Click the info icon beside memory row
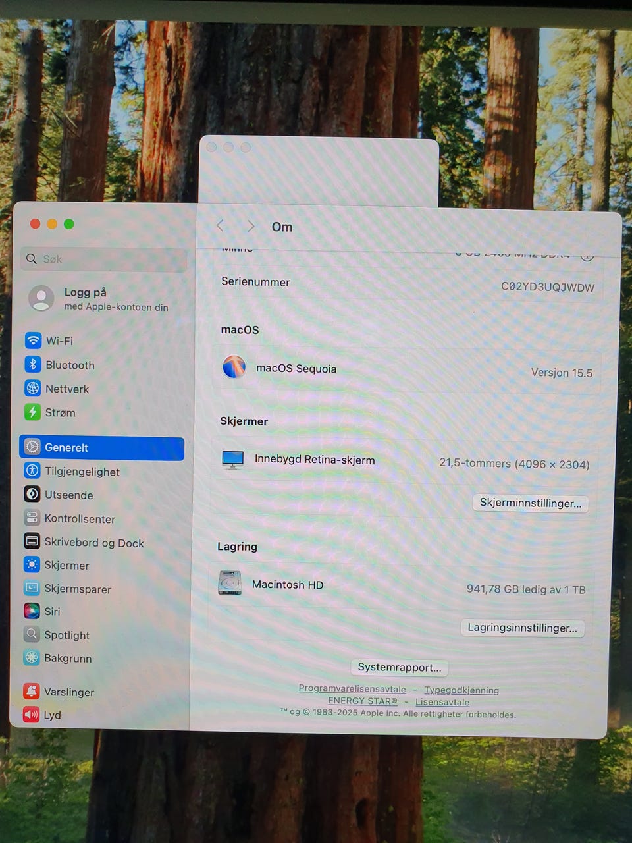Viewport: 632px width, 843px height. coord(587,255)
